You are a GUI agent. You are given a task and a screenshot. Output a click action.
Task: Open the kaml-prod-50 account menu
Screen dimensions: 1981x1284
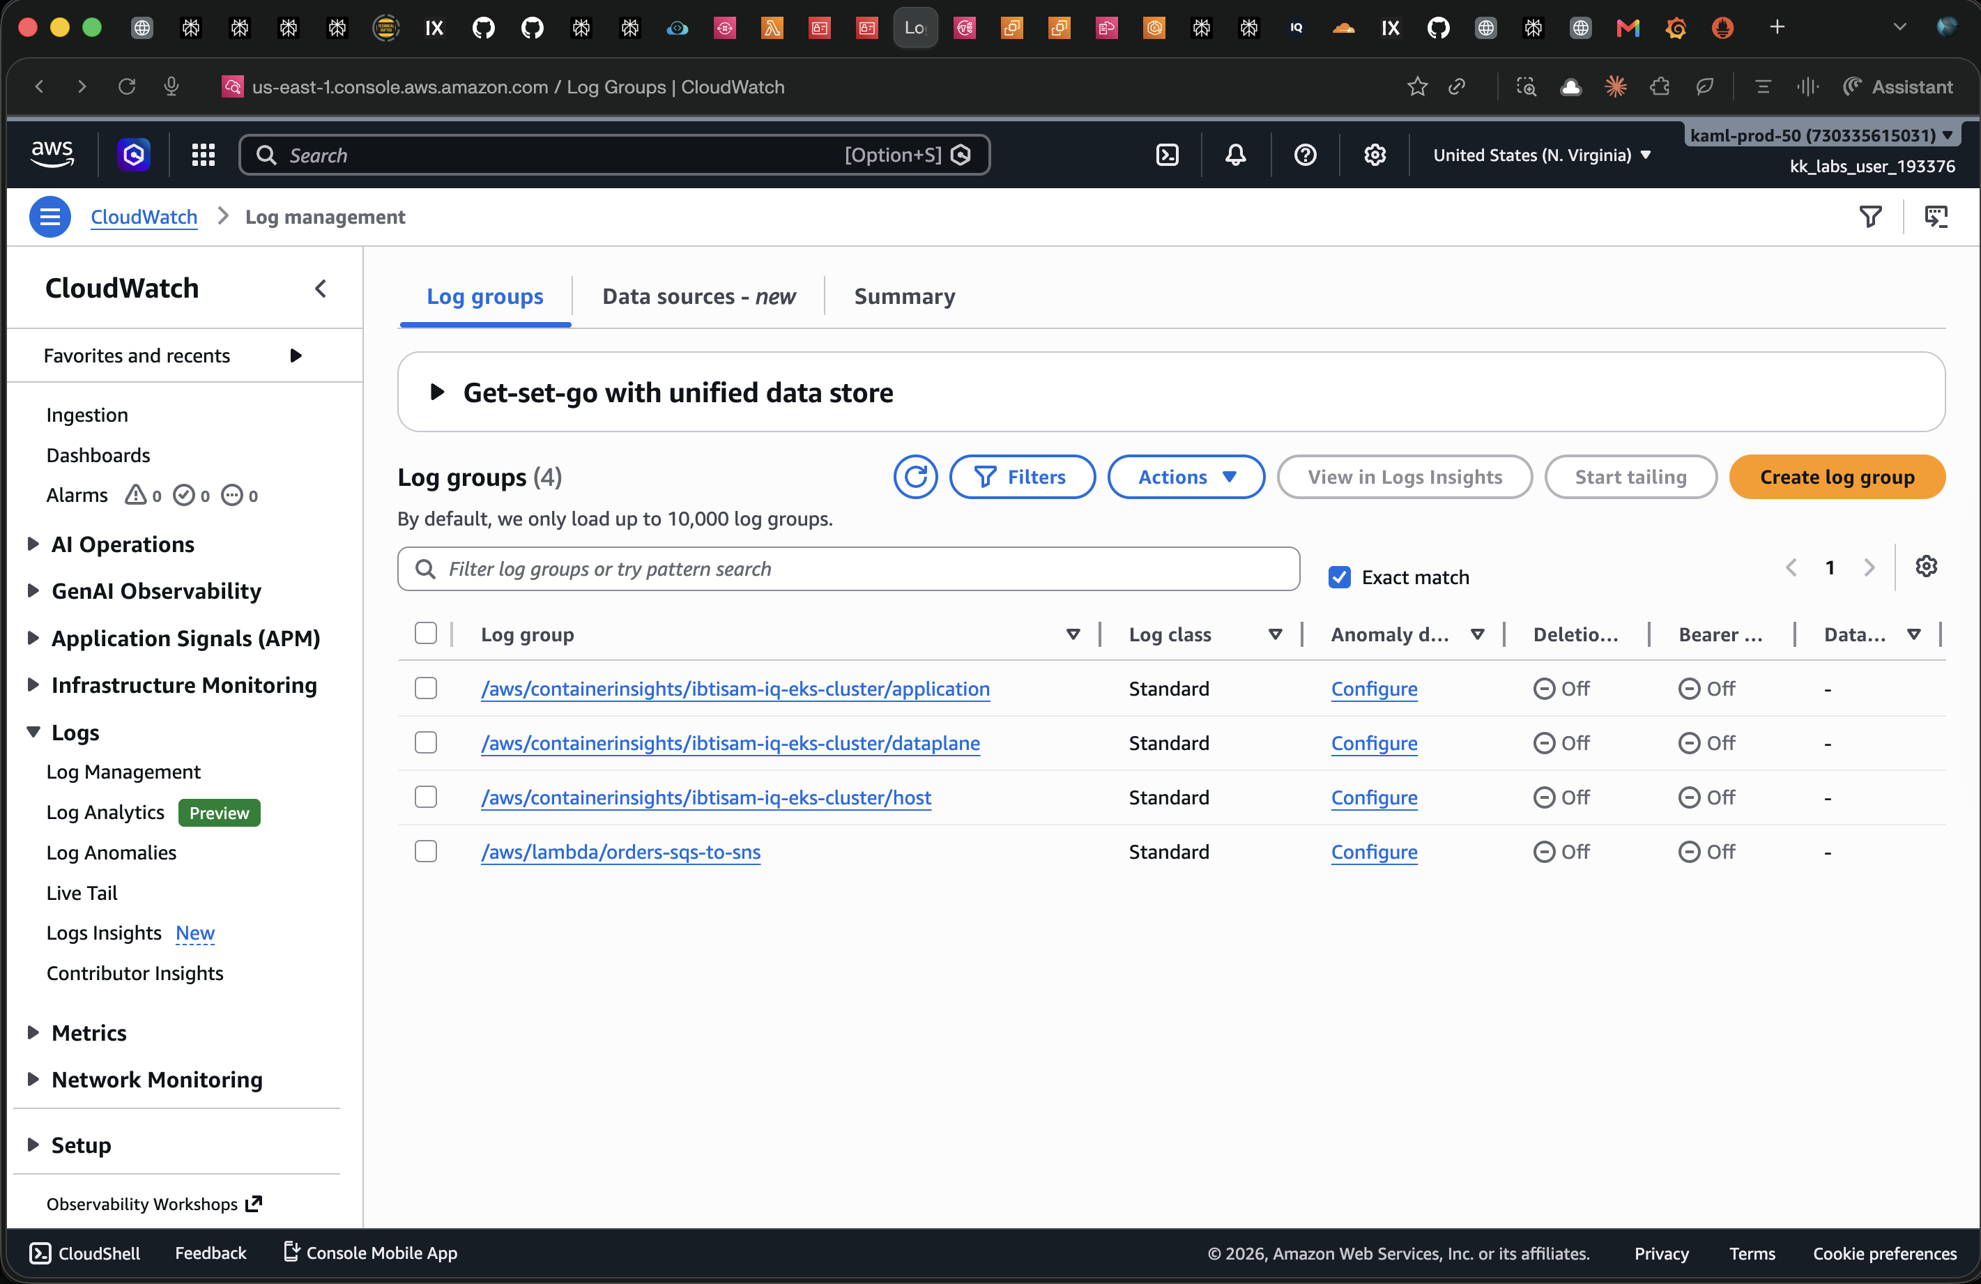point(1821,135)
